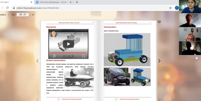The width and height of the screenshot is (201, 101).
Task: Jump to the first page of the book
Action: (38, 99)
